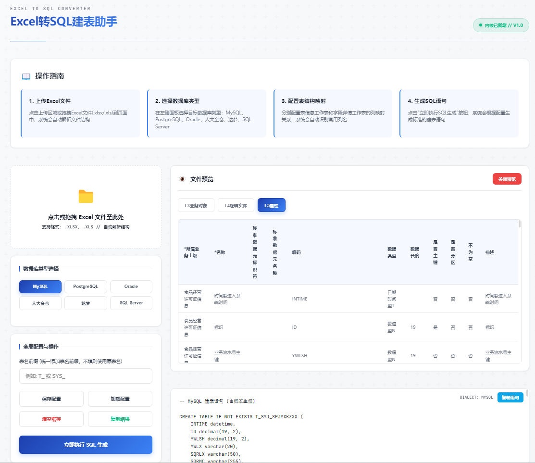Open the L5属性 sheet tab
Screen dimensions: 535x463
(x=271, y=205)
